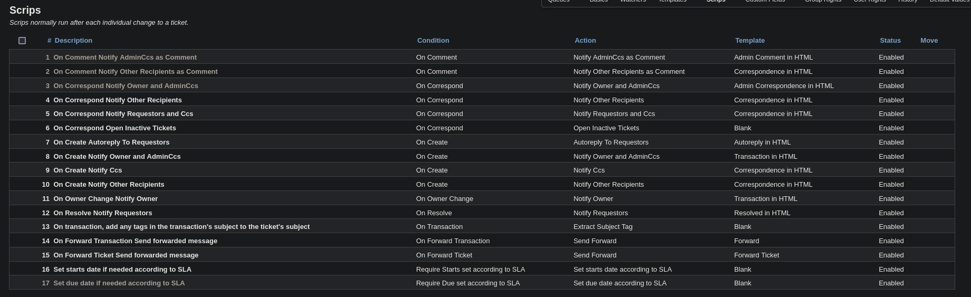Open 'On Resolve Notify Requestors' scrip
This screenshot has width=971, height=297.
103,213
